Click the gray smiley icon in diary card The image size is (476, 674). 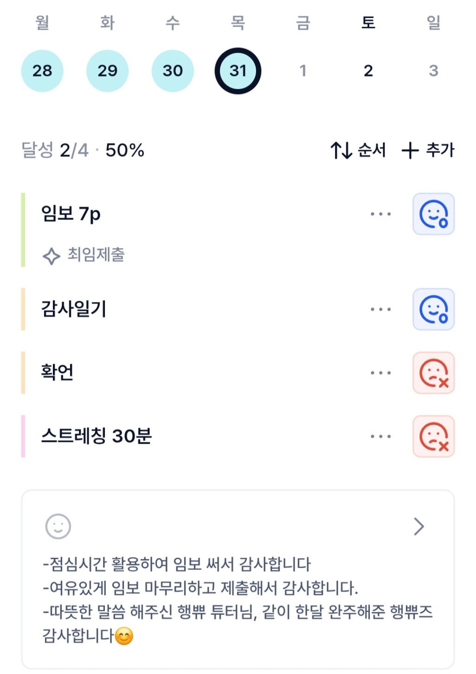tap(58, 526)
